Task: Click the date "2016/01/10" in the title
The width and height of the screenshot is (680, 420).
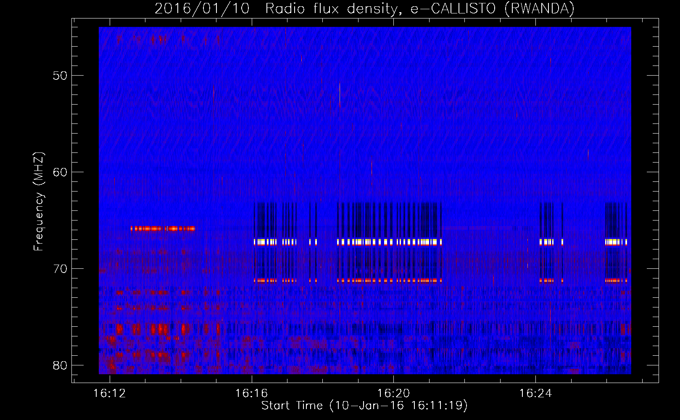Action: 202,8
